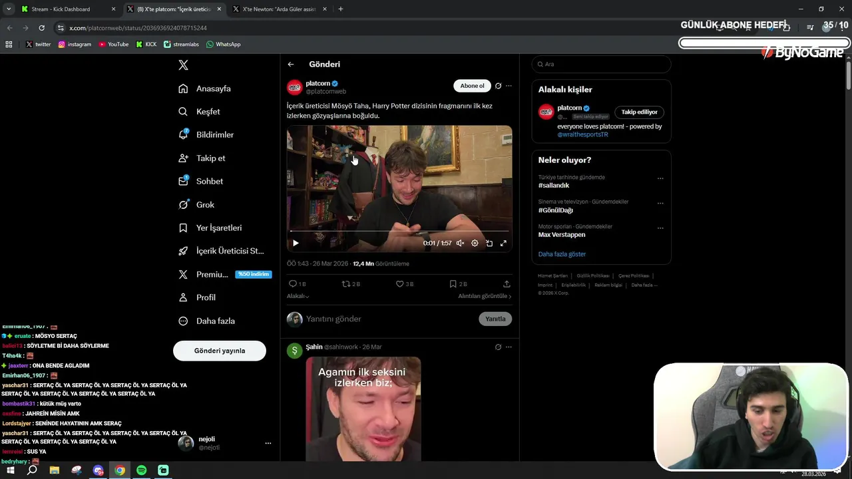852x479 pixels.
Task: Open the streamlabs bookmark
Action: [x=181, y=45]
